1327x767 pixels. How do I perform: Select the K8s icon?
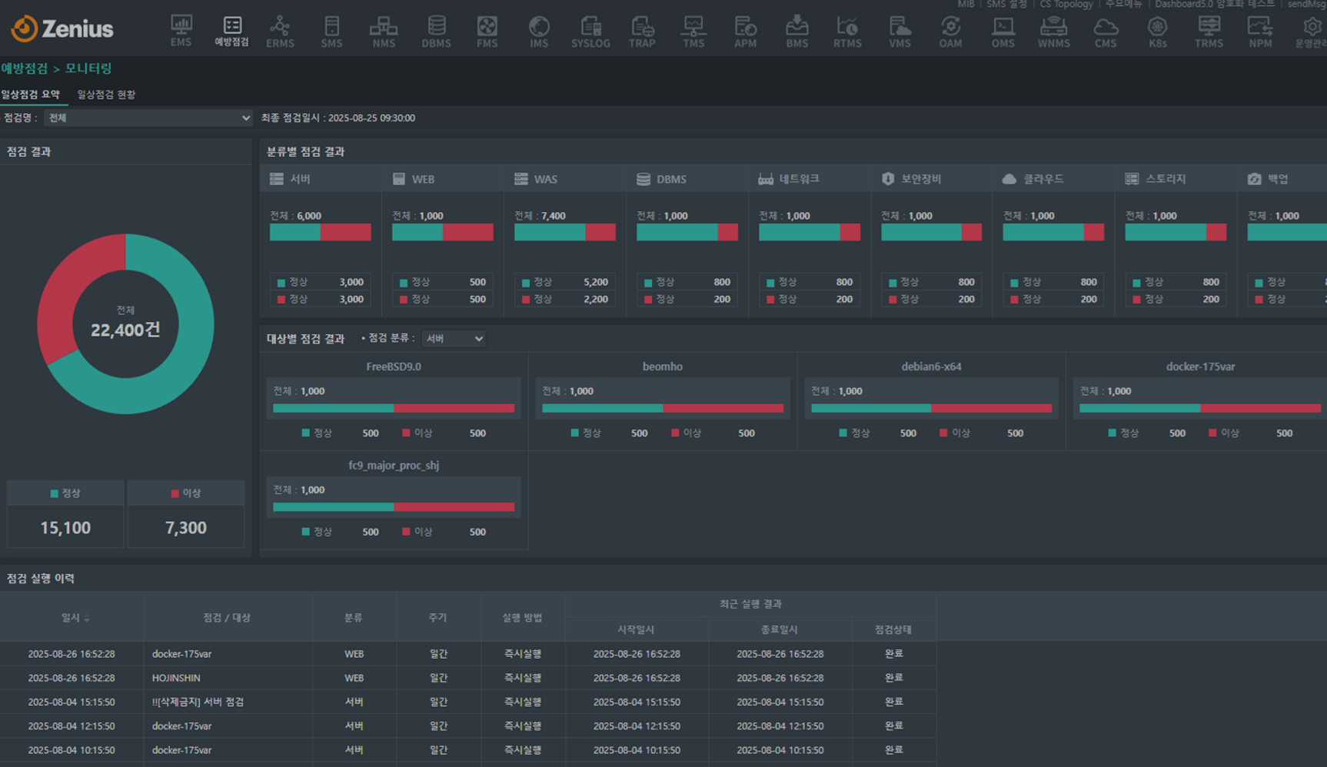1157,31
